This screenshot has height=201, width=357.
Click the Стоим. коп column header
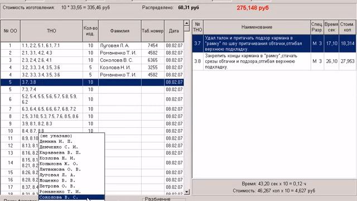348,27
